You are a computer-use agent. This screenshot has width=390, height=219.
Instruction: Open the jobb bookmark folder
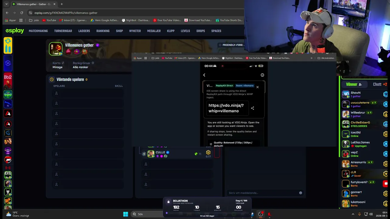tap(34, 20)
